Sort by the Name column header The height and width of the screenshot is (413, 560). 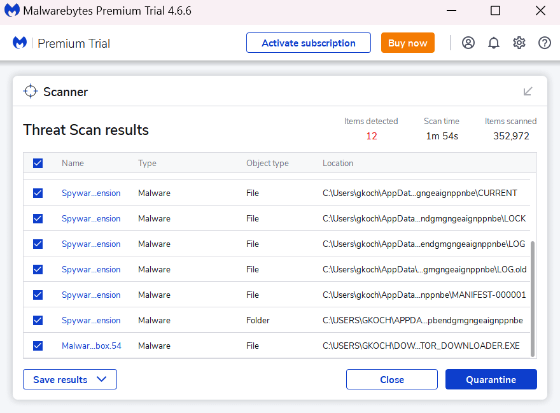point(73,164)
